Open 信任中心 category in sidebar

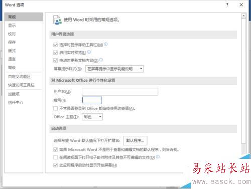(24, 102)
